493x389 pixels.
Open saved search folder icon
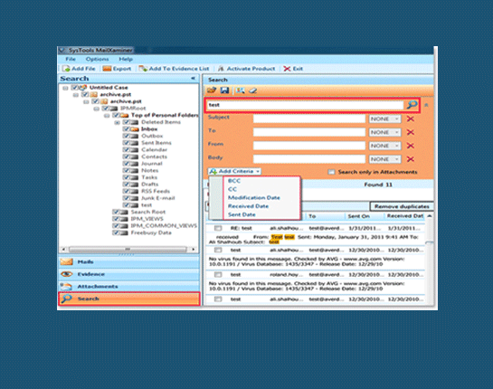pyautogui.click(x=212, y=90)
